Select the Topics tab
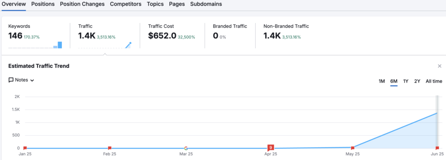446x160 pixels. point(155,4)
